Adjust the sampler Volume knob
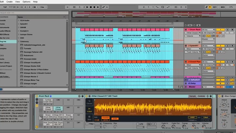Image resolution: width=236 pixels, height=133 pixels. click(x=204, y=126)
